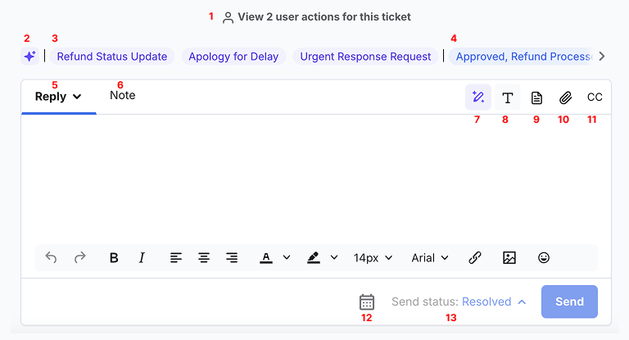Open the canned response document icon
The image size is (629, 340).
pos(536,97)
